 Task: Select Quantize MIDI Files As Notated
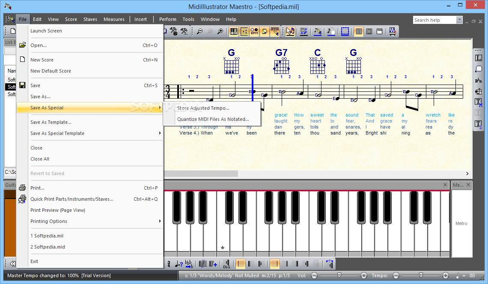coord(212,119)
